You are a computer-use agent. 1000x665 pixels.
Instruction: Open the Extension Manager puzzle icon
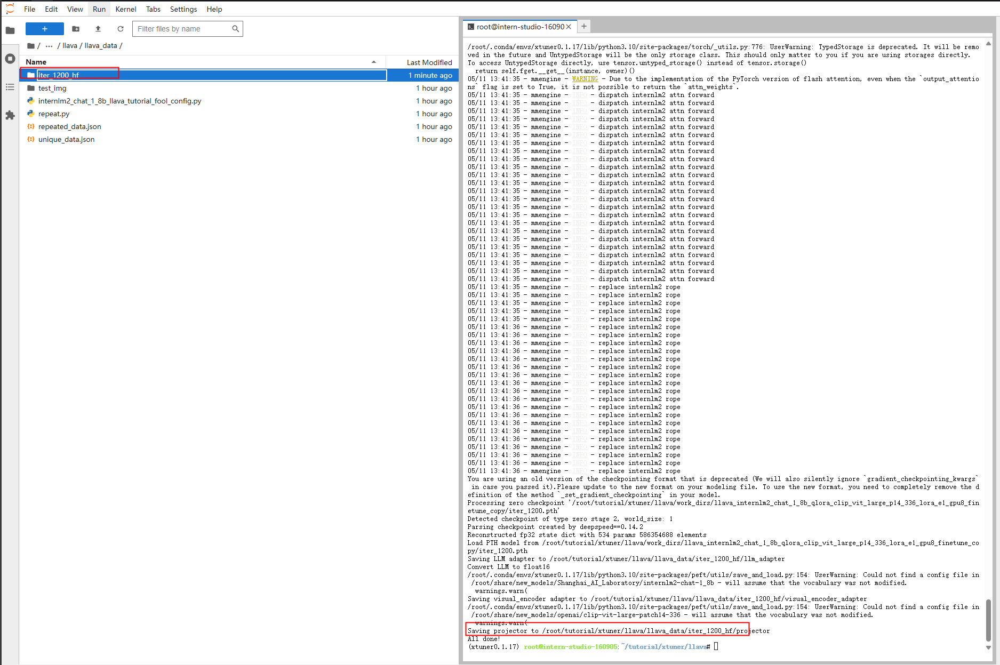coord(10,115)
